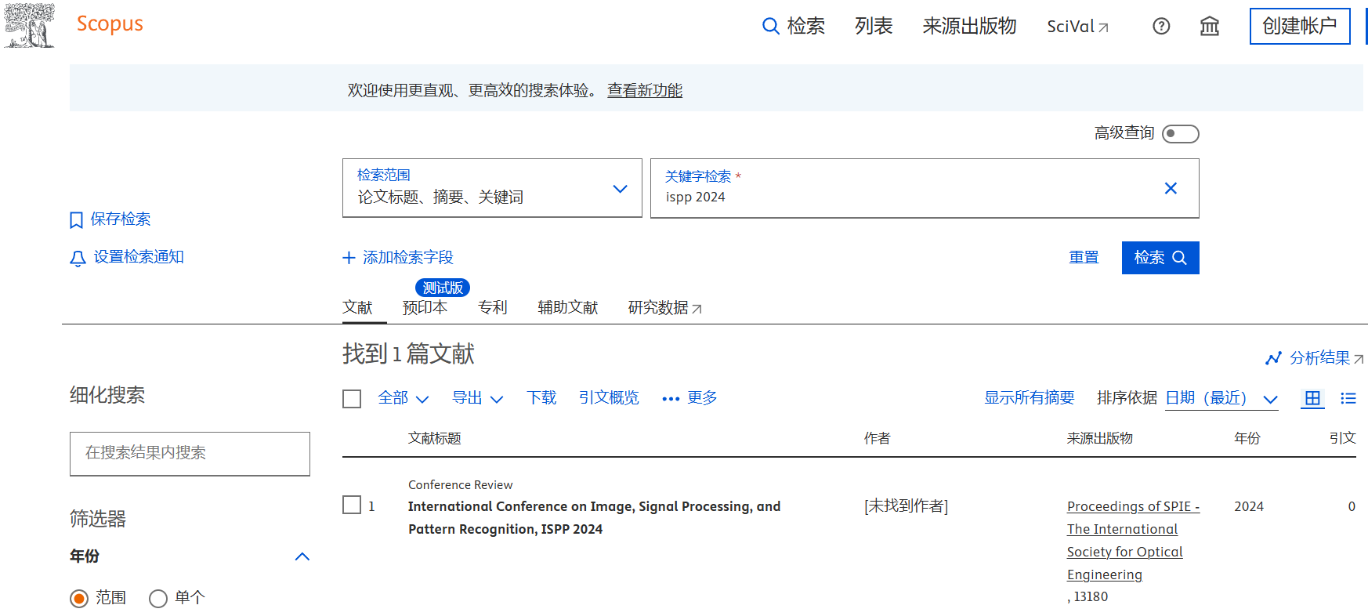Viewport: 1368px width, 616px height.
Task: Click the search magnifier icon in header
Action: pos(771,26)
